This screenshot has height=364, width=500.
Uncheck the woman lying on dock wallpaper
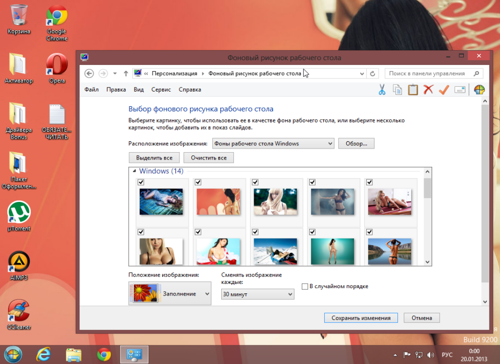pyautogui.click(x=141, y=182)
